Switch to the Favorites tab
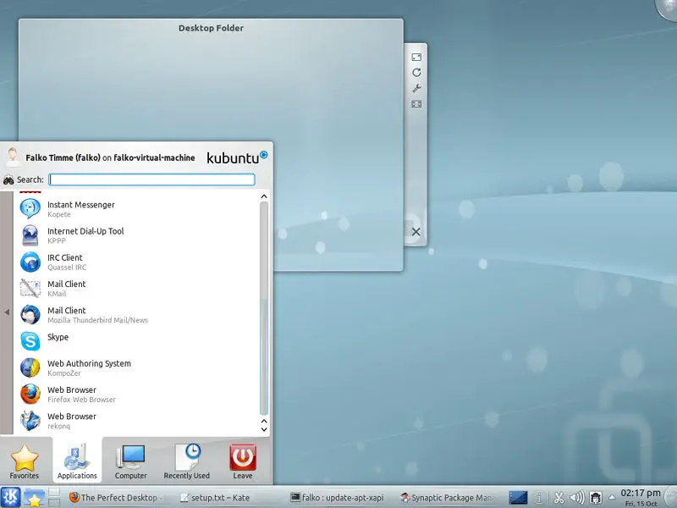 coord(25,461)
